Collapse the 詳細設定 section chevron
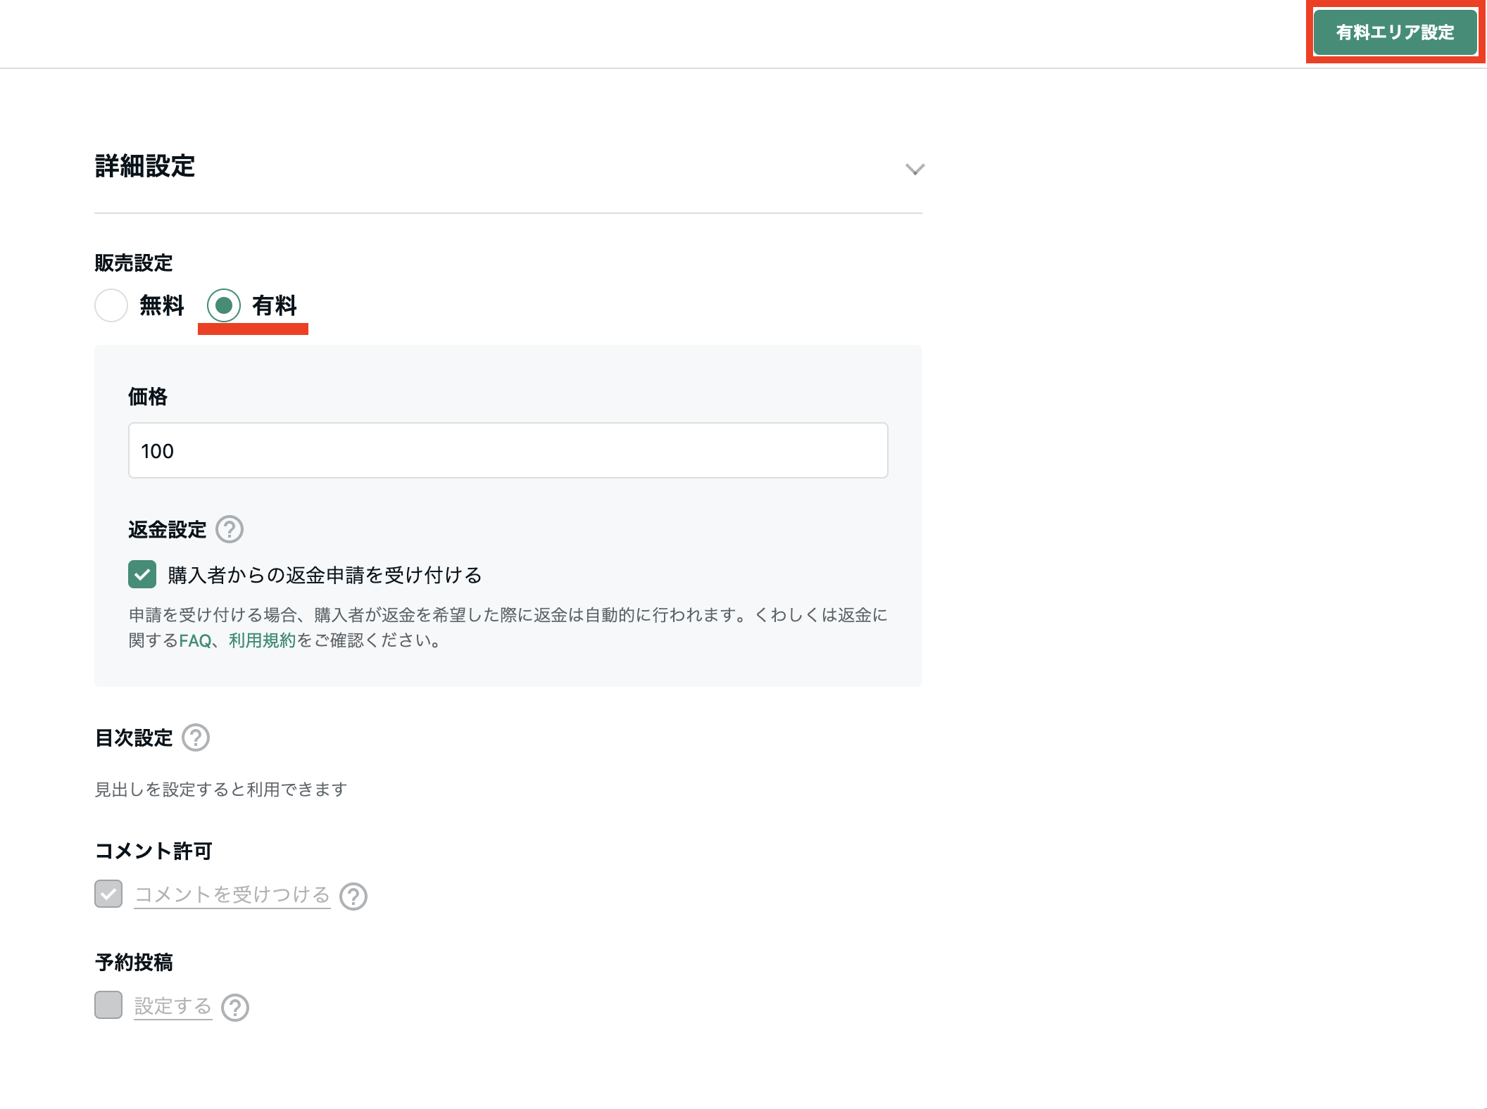1487x1109 pixels. click(915, 169)
